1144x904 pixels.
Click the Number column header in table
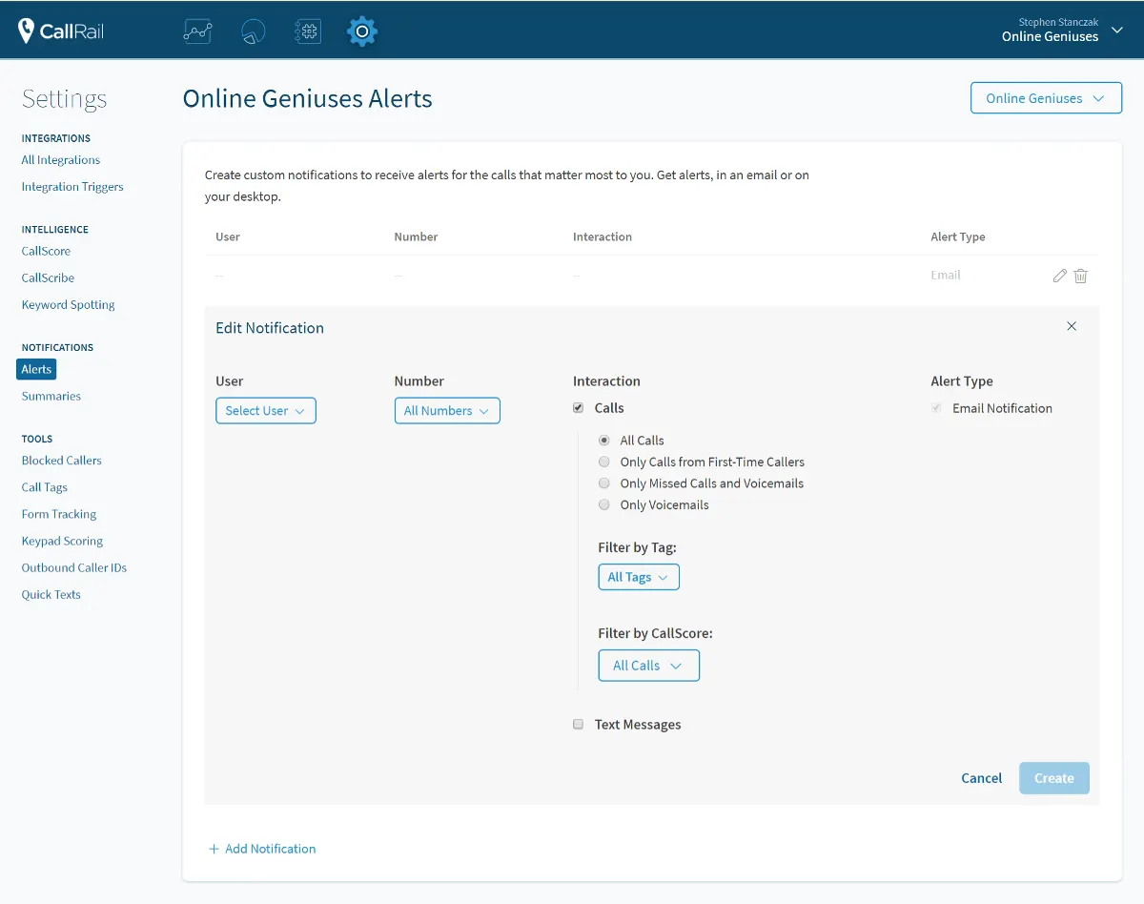417,236
